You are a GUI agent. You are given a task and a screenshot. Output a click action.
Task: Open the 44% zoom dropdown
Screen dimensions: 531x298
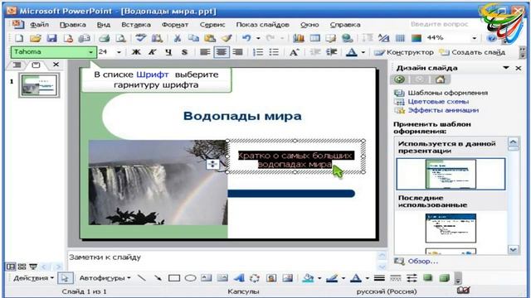474,38
